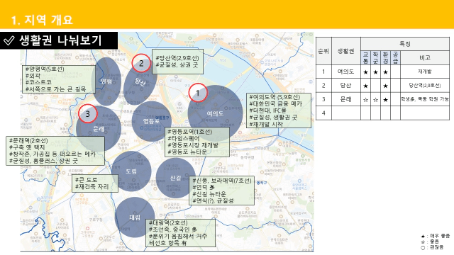Select the 양평 blue oval on map
Image resolution: width=454 pixels, height=255 pixels.
106,81
